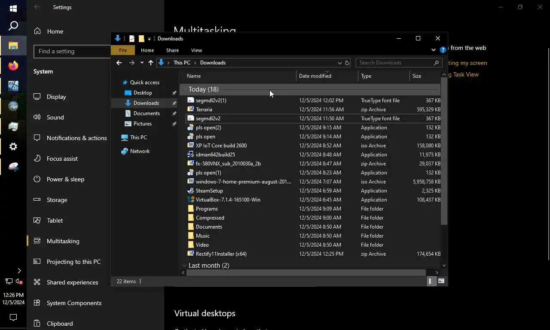The height and width of the screenshot is (330, 550).
Task: Select the SteamSetup application icon
Action: point(191,190)
